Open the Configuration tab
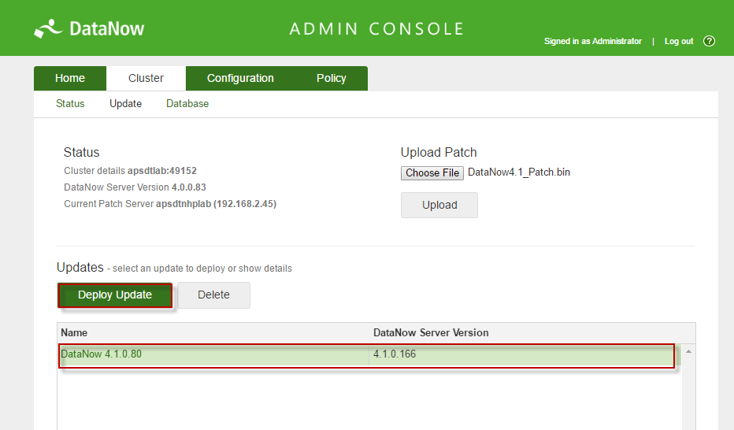 (241, 78)
